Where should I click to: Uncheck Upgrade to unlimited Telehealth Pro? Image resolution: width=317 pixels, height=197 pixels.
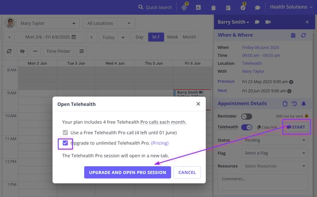[x=65, y=143]
